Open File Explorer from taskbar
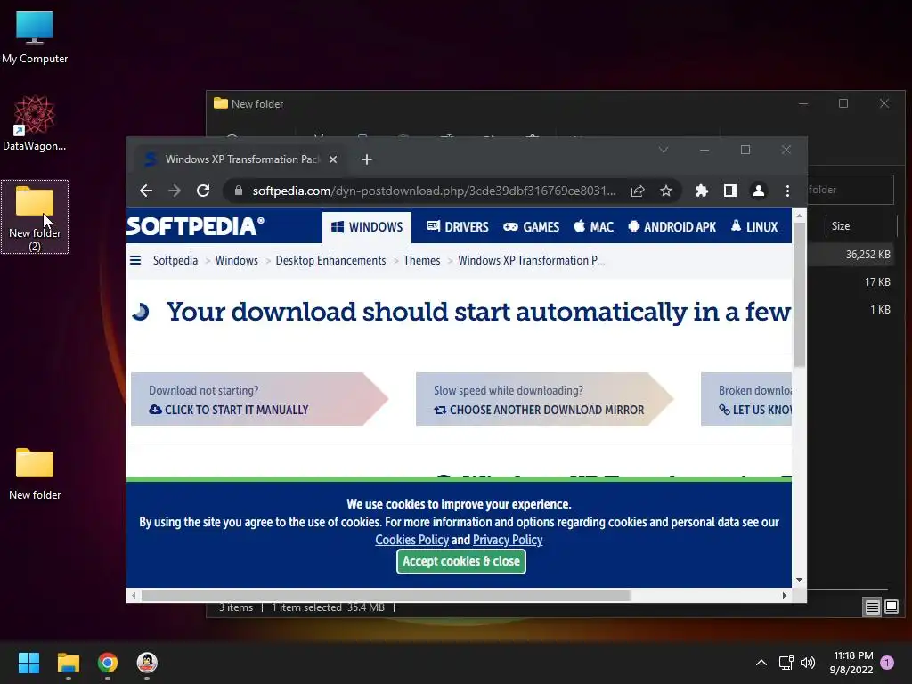This screenshot has height=684, width=912. [68, 663]
